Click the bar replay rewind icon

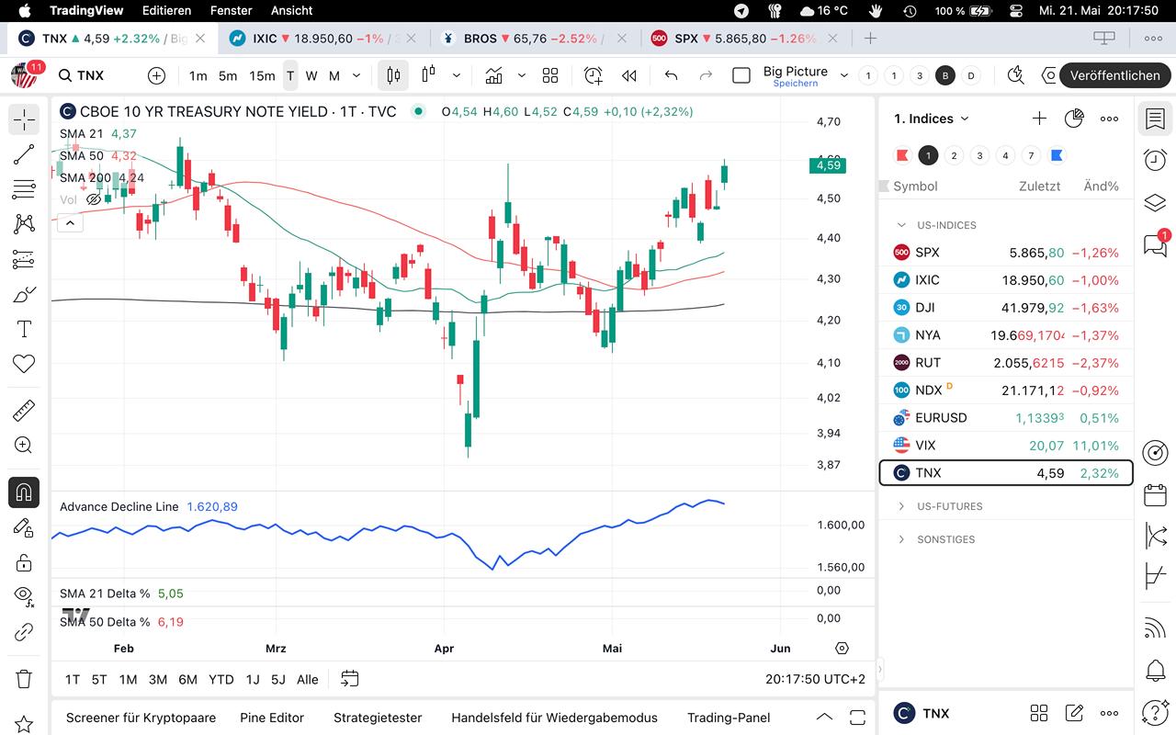coord(629,75)
